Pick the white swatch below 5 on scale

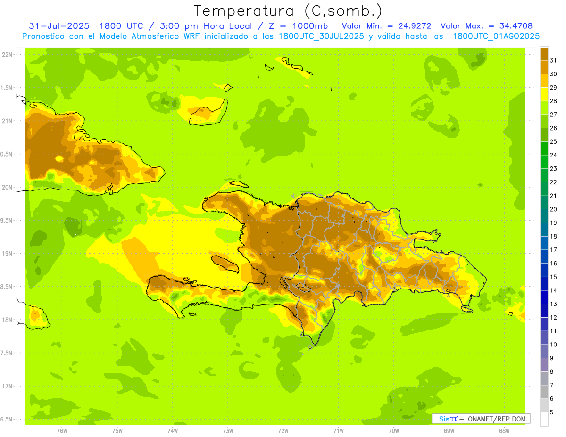pyautogui.click(x=544, y=419)
